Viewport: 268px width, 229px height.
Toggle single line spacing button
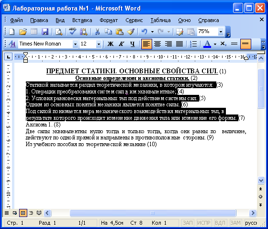pos(234,44)
